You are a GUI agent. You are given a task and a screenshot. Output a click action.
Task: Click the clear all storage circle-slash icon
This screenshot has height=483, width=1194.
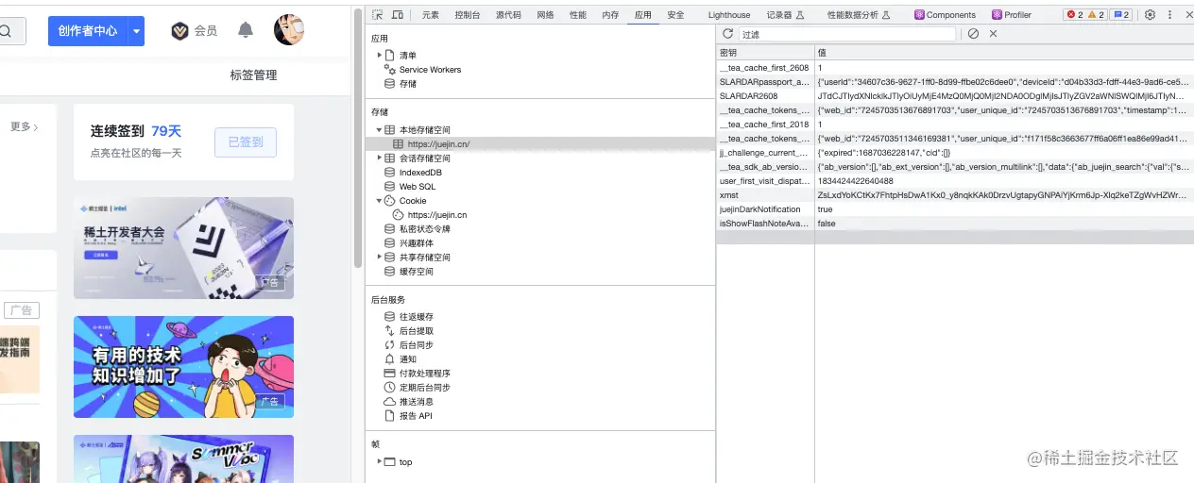point(973,34)
